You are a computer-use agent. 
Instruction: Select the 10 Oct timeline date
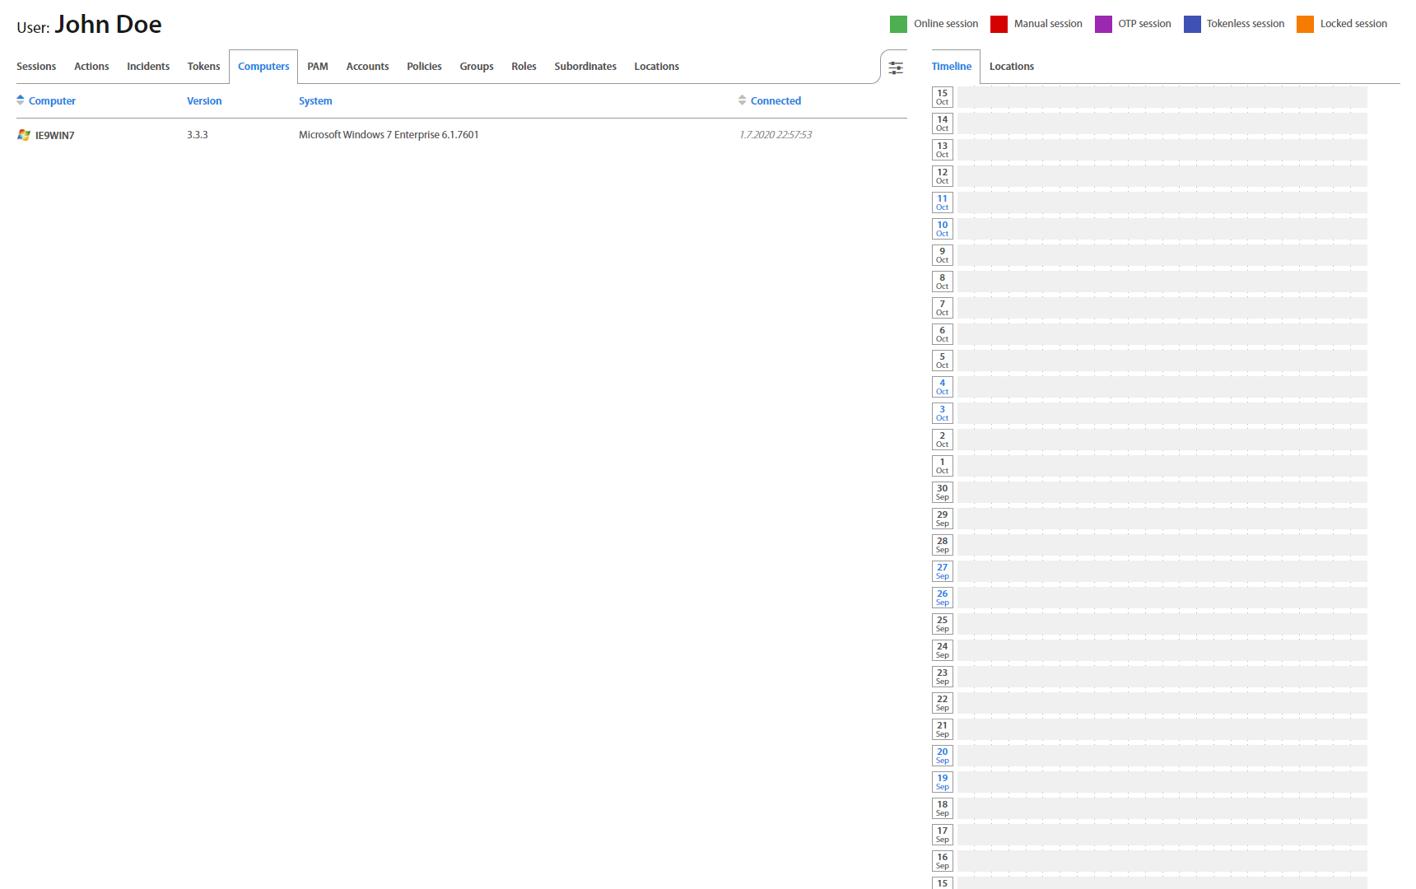pos(943,229)
